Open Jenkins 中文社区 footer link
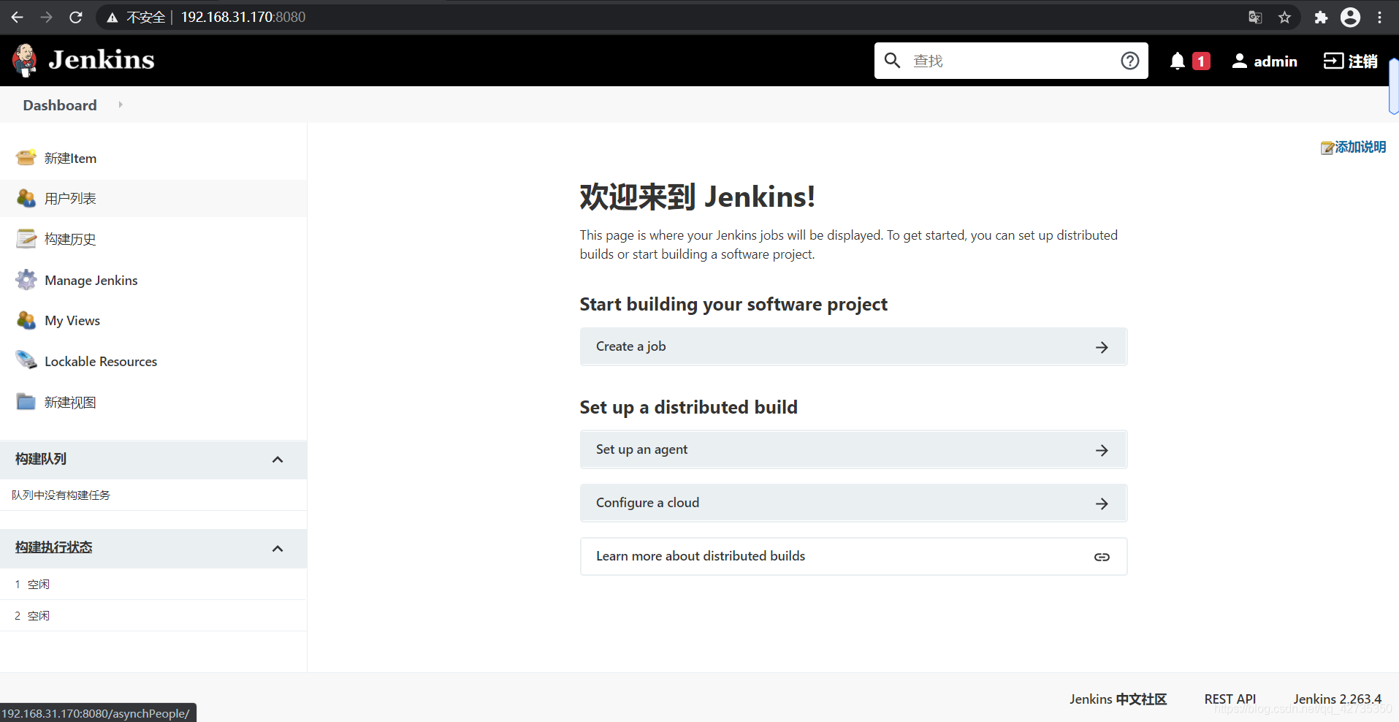 click(1118, 699)
